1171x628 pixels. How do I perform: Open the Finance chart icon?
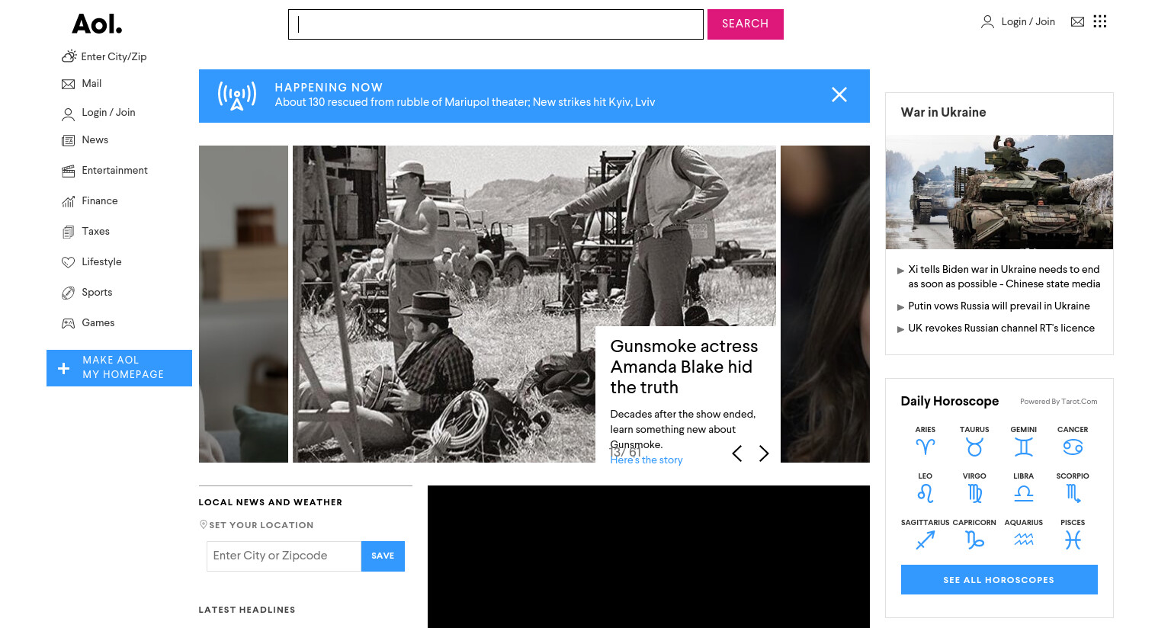(69, 201)
